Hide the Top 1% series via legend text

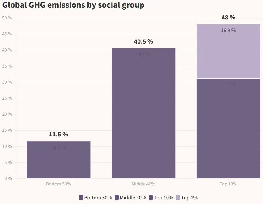[x=189, y=198]
